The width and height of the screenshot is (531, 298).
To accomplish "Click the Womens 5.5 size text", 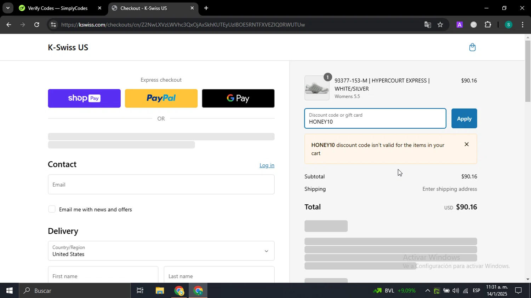I will pyautogui.click(x=347, y=97).
